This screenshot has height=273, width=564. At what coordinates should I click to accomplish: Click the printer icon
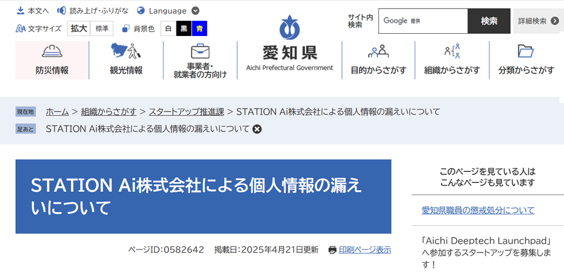tap(333, 250)
